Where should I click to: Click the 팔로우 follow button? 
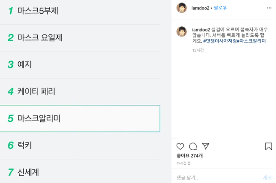point(220,8)
